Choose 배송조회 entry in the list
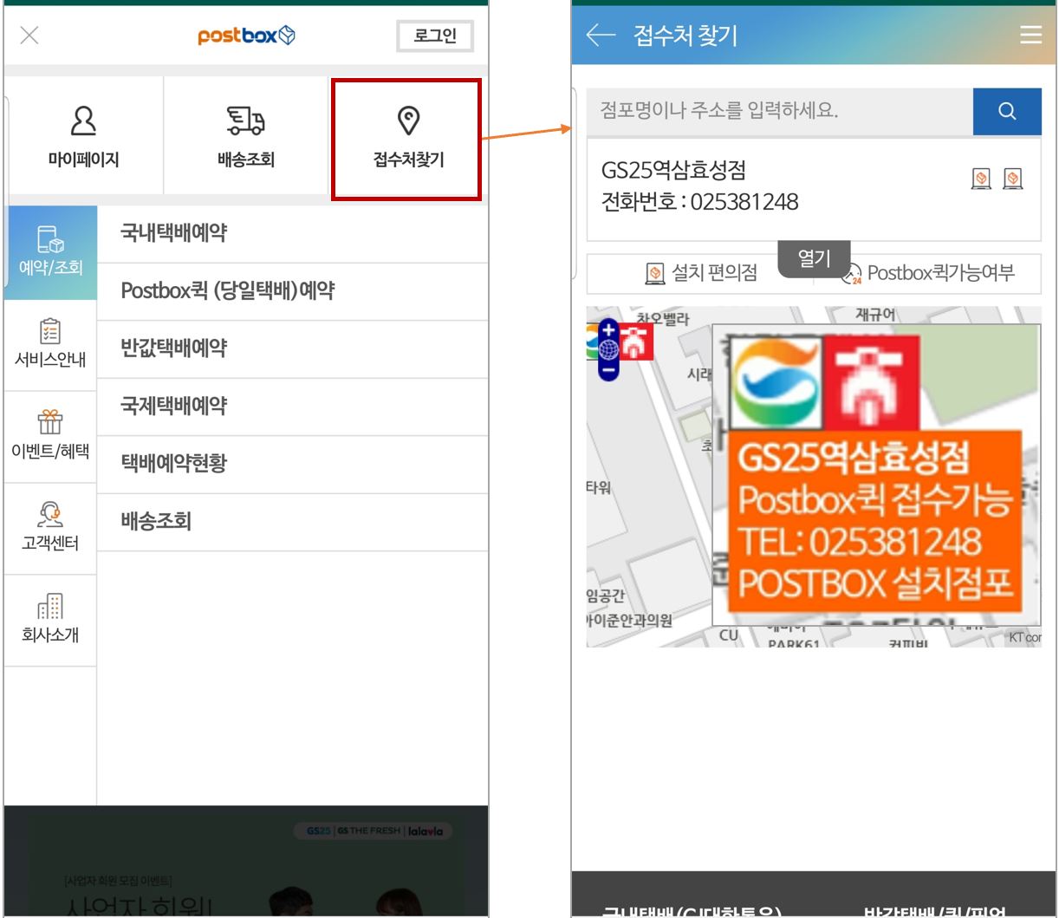 point(293,522)
